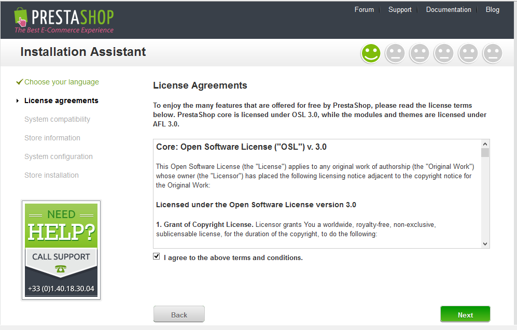Screen dimensions: 517x330
Task: Open the Forum link
Action: pyautogui.click(x=364, y=9)
